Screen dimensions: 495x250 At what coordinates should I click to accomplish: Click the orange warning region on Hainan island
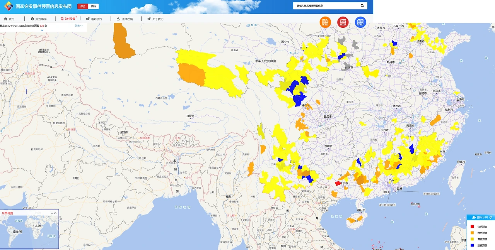pos(352,220)
